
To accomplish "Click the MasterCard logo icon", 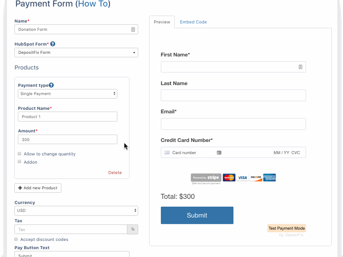I will pos(229,178).
